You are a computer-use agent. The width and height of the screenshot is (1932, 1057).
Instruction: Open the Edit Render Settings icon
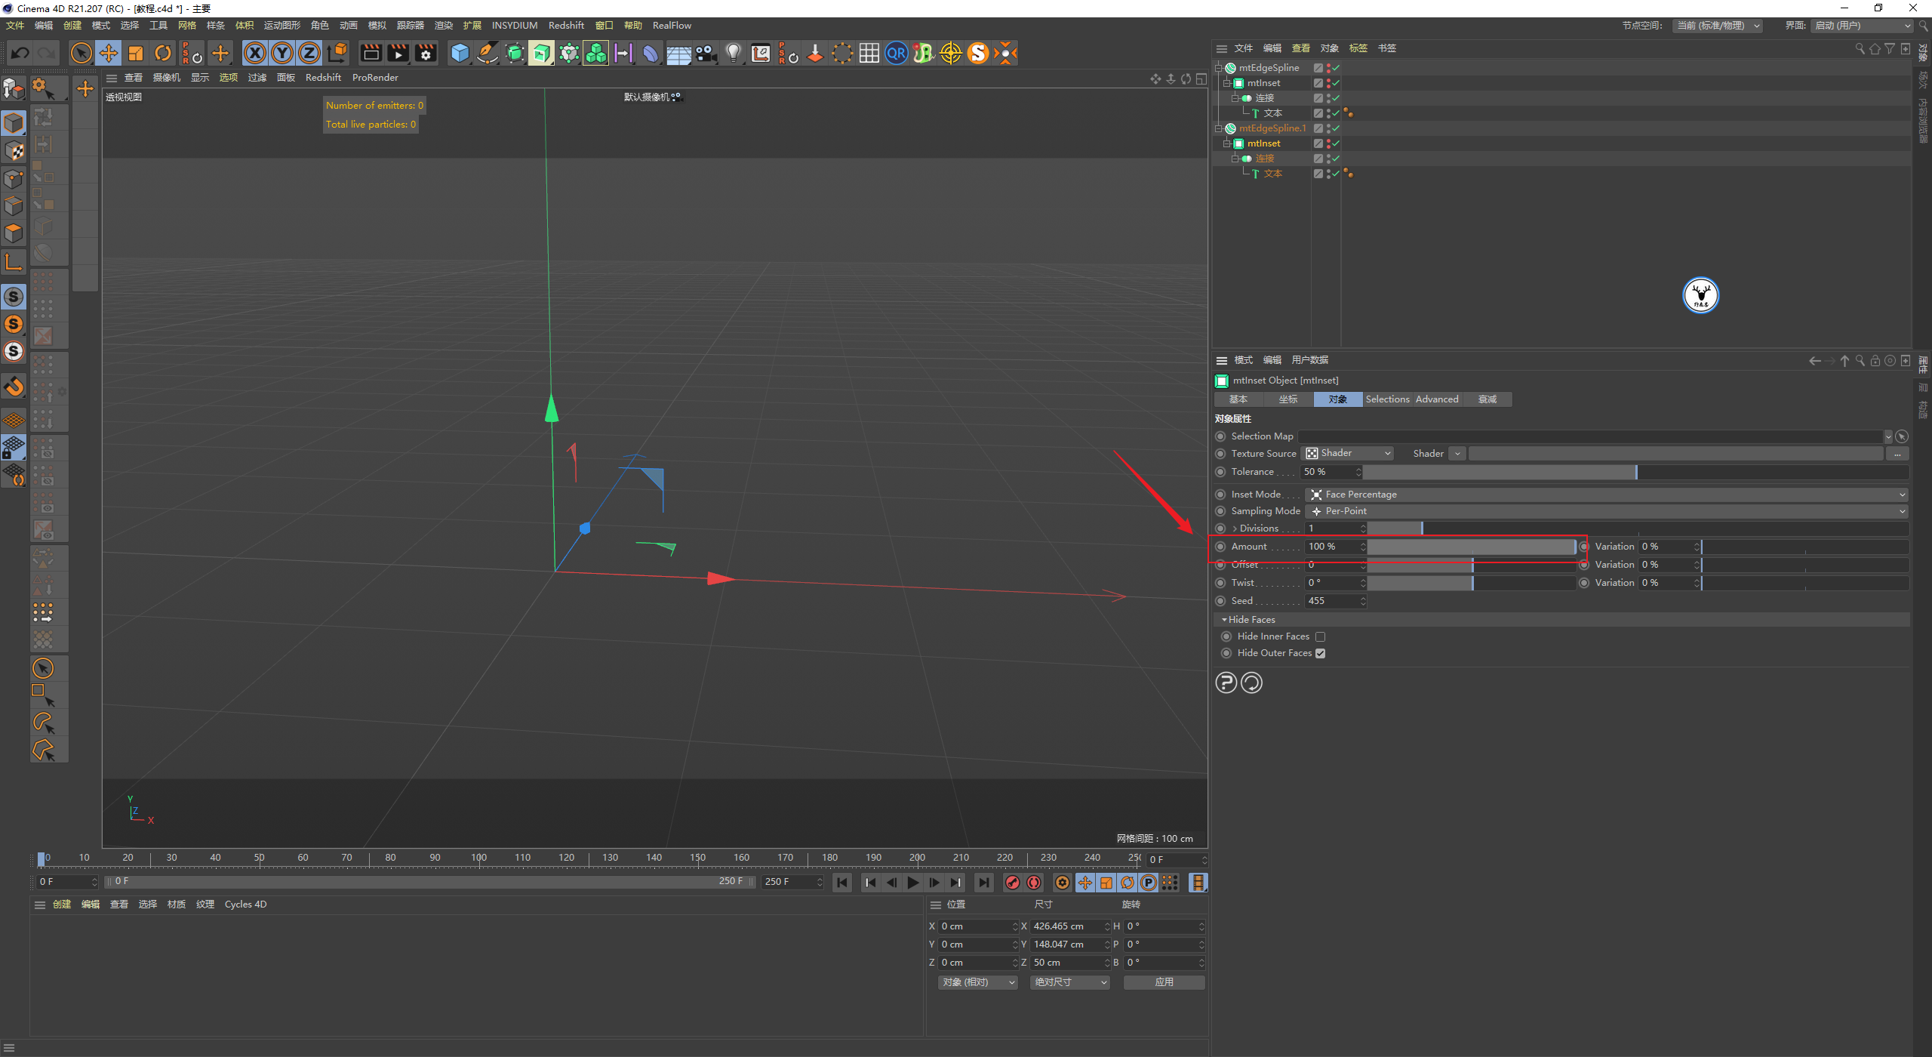click(x=426, y=53)
